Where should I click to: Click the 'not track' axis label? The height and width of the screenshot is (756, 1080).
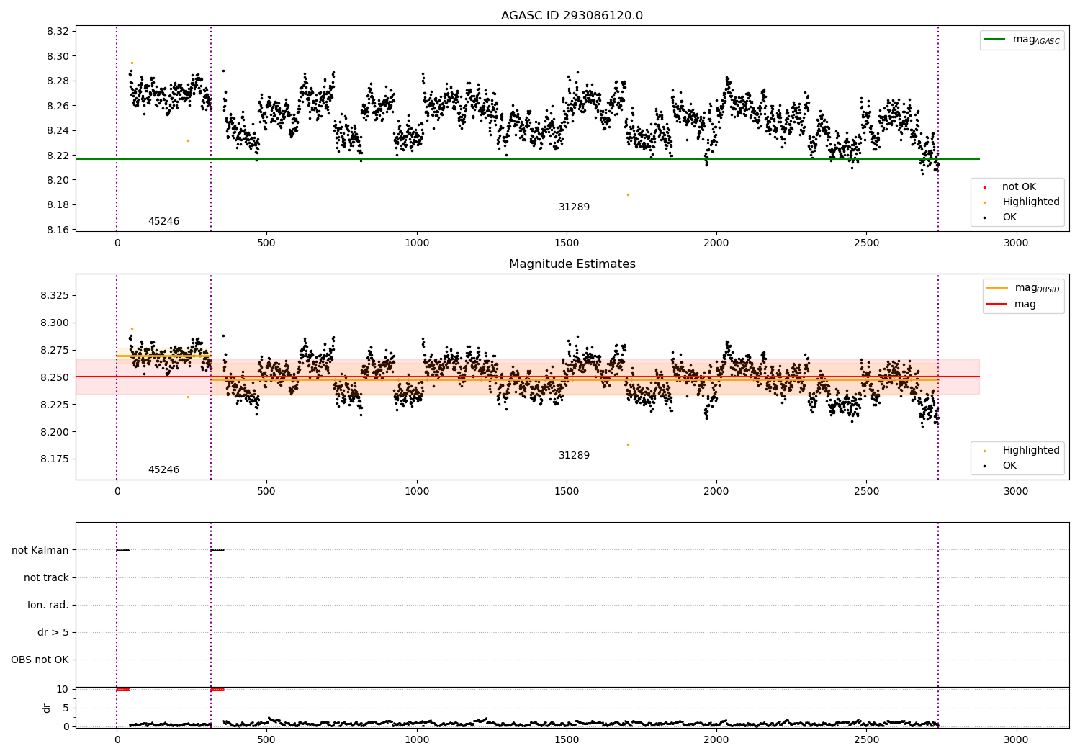[x=46, y=578]
